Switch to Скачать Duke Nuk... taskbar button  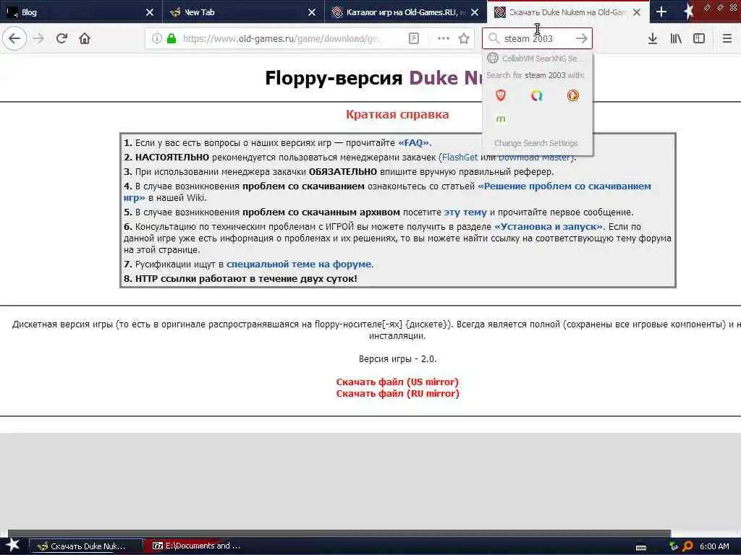[x=86, y=546]
